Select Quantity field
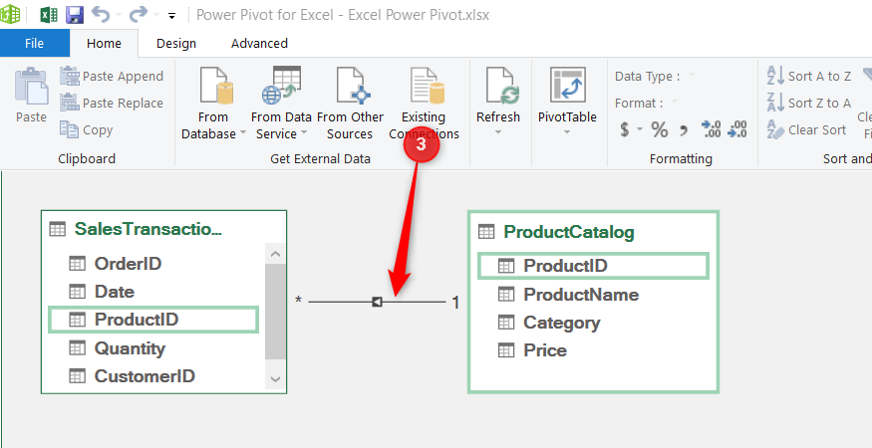Viewport: 872px width, 448px height. [155, 348]
